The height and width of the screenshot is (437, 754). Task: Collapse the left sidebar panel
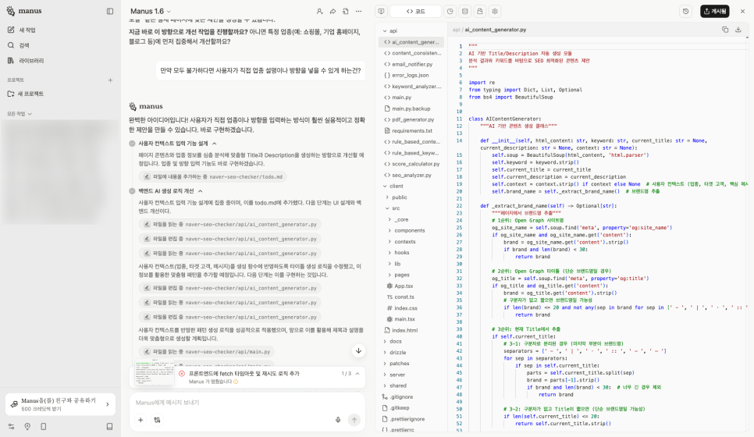[110, 11]
